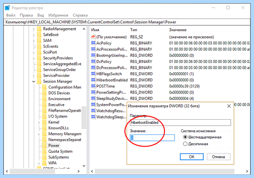Select the RadioManagement folder icon
The height and width of the screenshot is (178, 254).
[39, 29]
